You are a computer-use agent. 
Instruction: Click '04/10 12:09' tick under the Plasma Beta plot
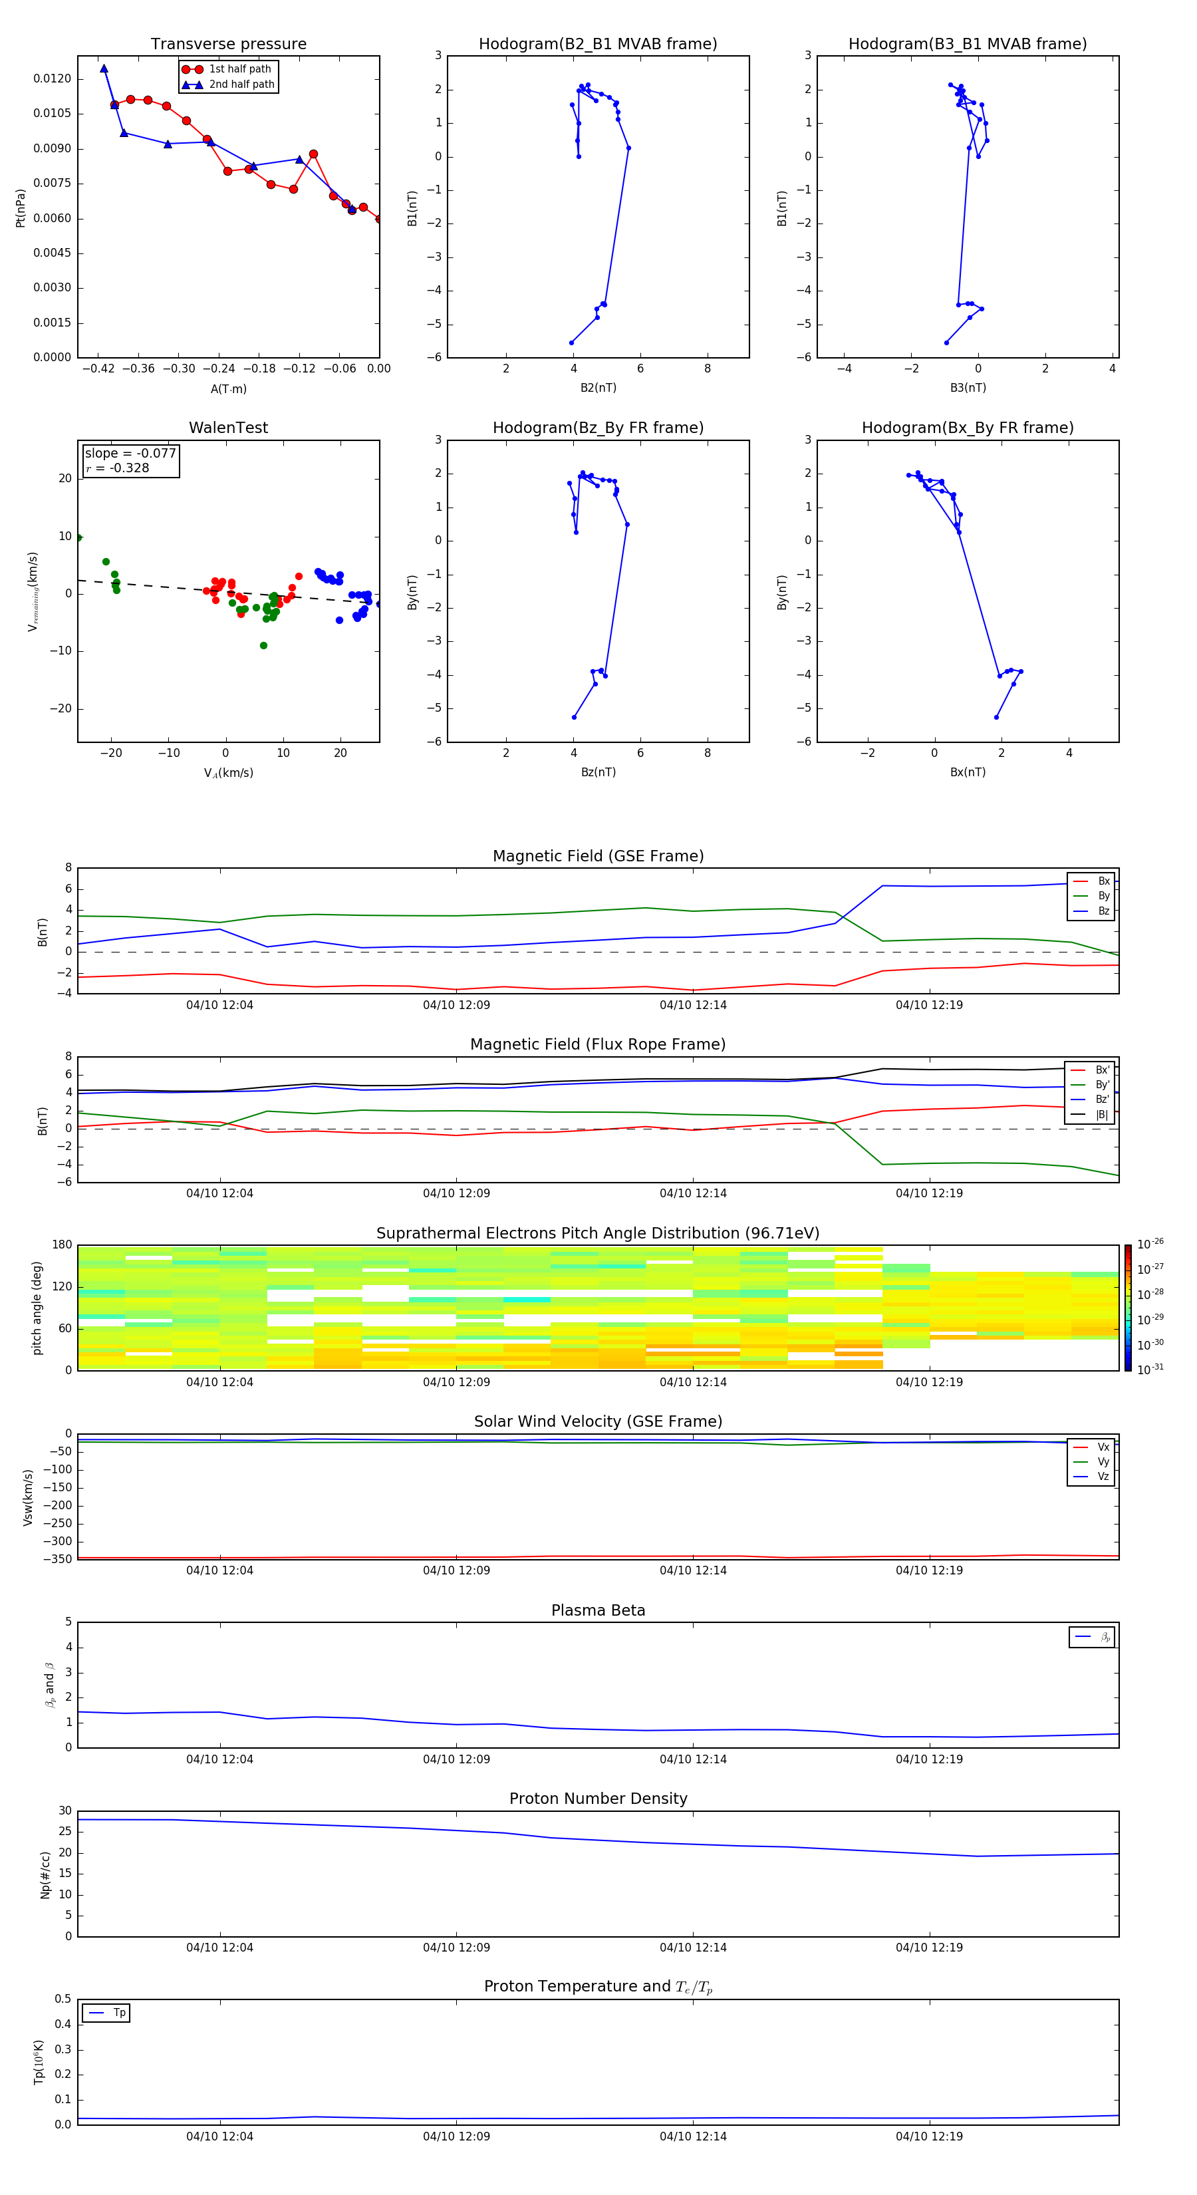[x=457, y=1759]
